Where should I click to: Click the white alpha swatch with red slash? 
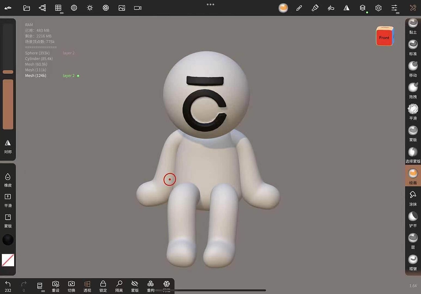(8, 260)
